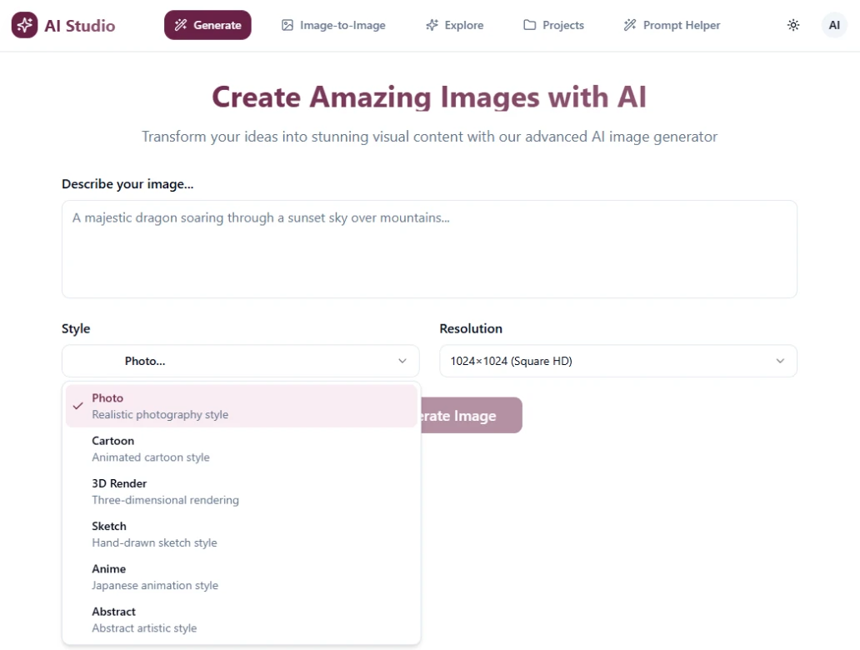Open the AI profile avatar

point(834,25)
